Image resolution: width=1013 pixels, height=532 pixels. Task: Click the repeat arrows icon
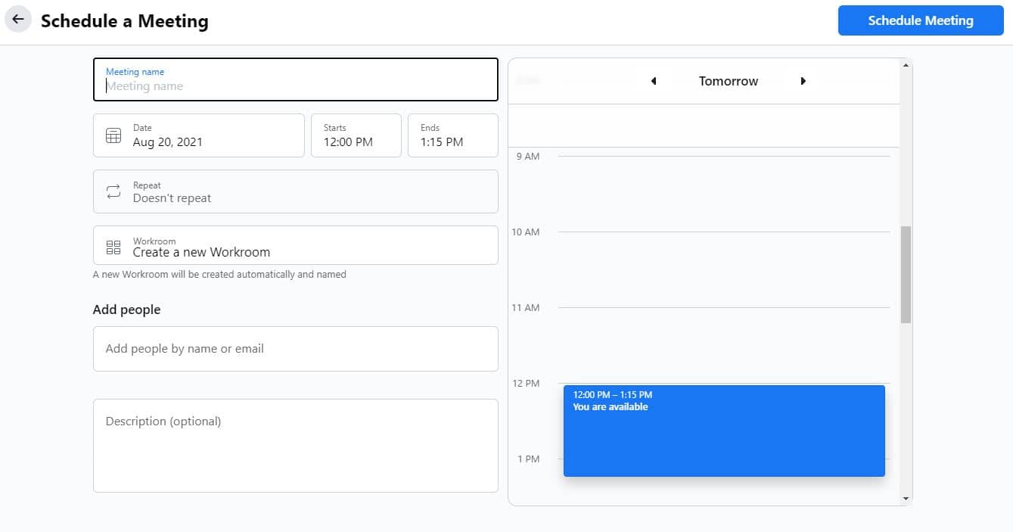tap(113, 191)
